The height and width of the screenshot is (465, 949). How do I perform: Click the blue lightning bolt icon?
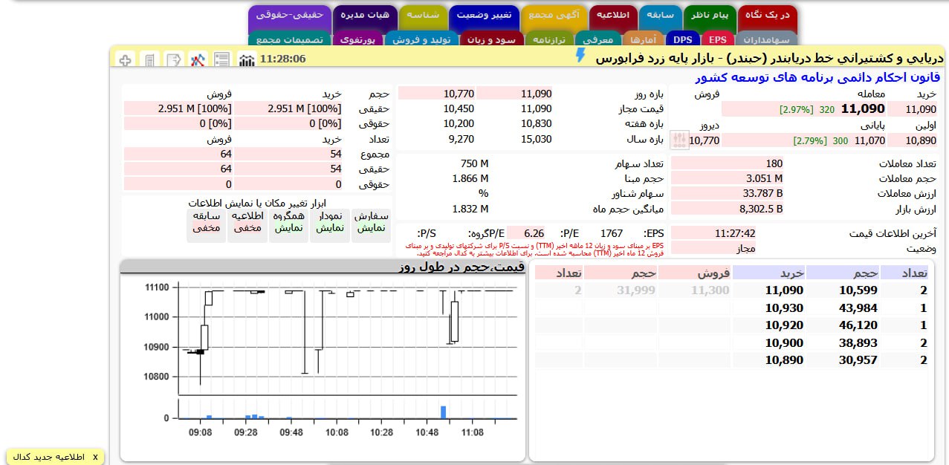click(x=580, y=56)
